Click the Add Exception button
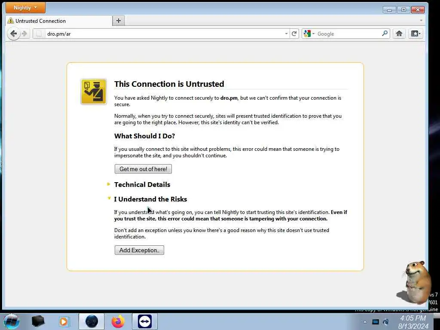 pyautogui.click(x=139, y=250)
